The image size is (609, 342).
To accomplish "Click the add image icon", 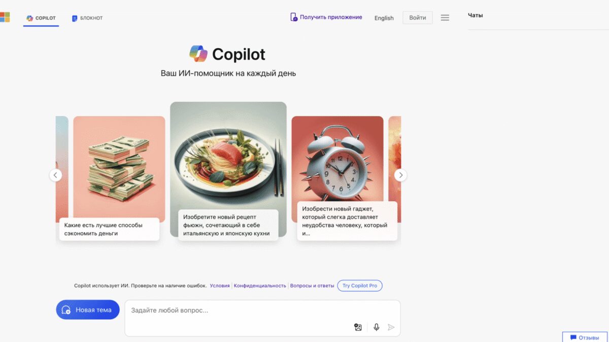I will [358, 327].
